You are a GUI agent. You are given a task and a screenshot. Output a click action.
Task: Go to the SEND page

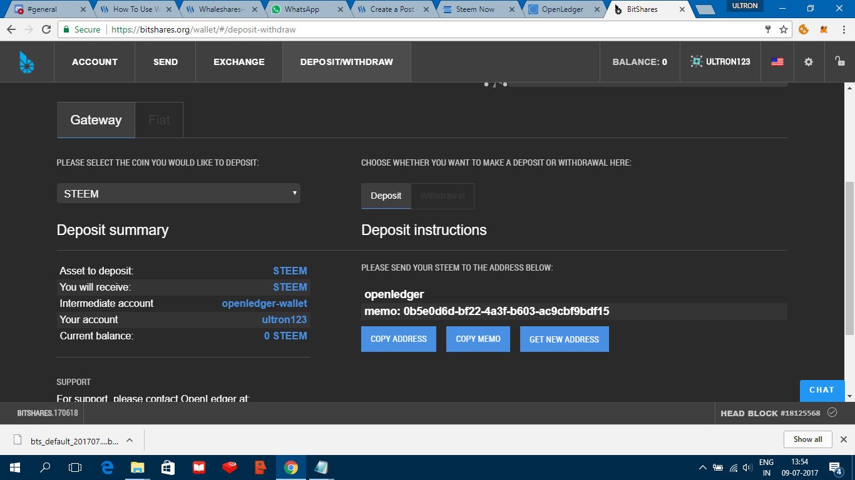(x=165, y=62)
